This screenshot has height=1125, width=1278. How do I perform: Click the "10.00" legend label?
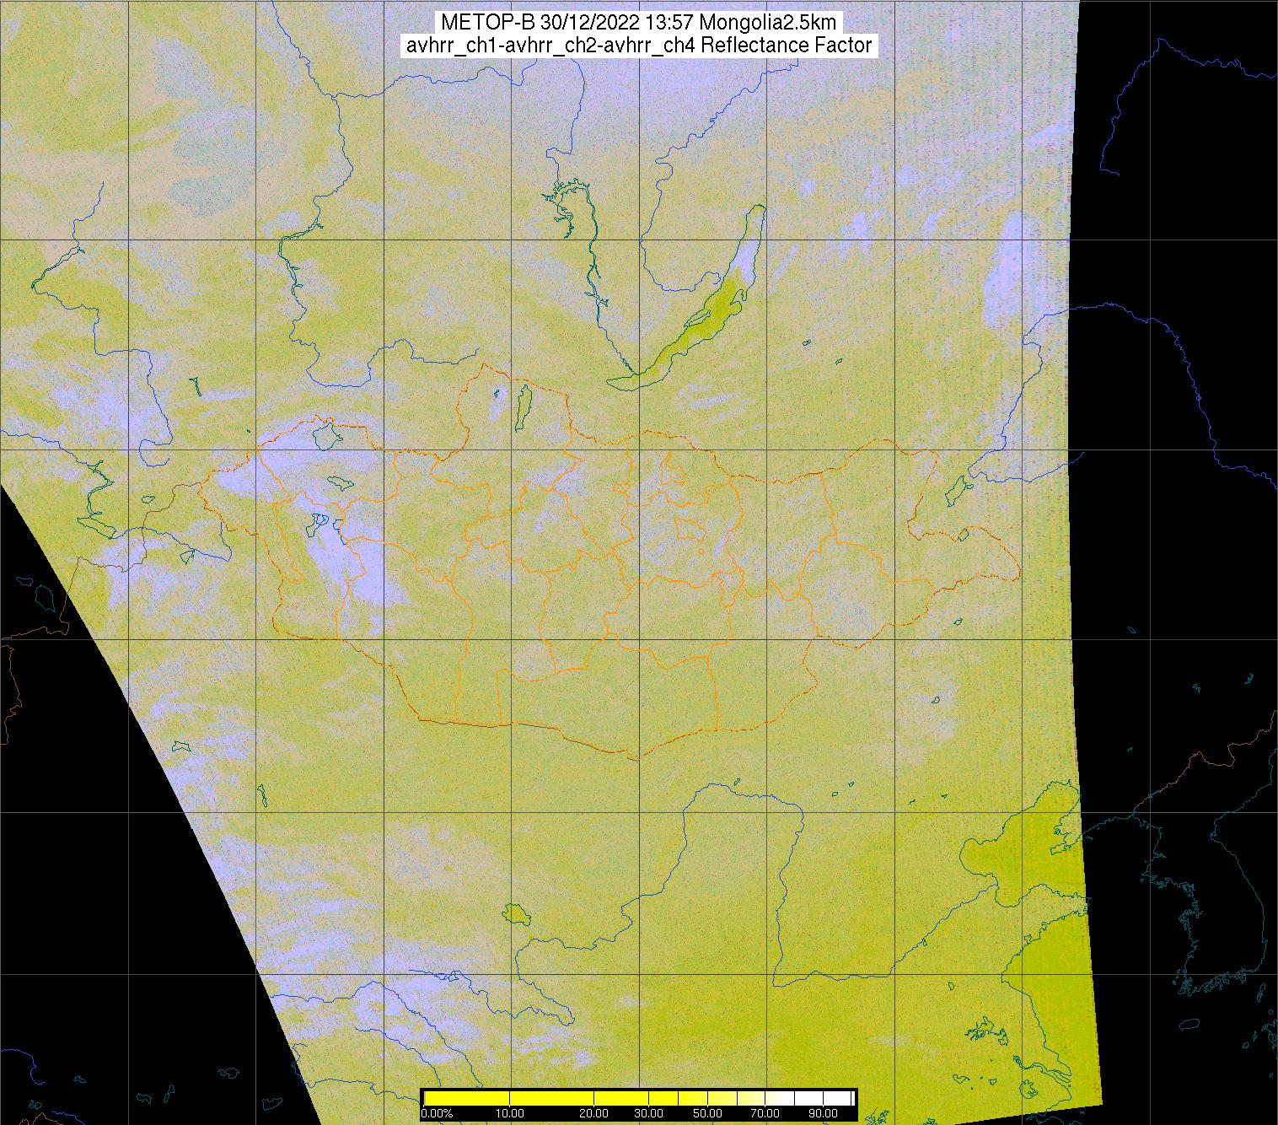coord(511,1113)
